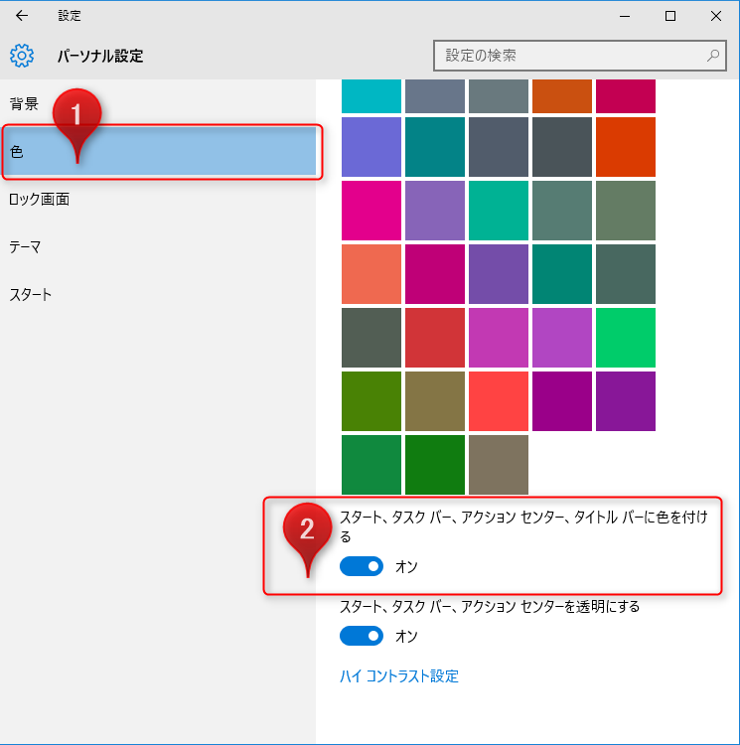Open ハイ コントラスト設定 link
Screen dimensions: 740x745
click(399, 676)
